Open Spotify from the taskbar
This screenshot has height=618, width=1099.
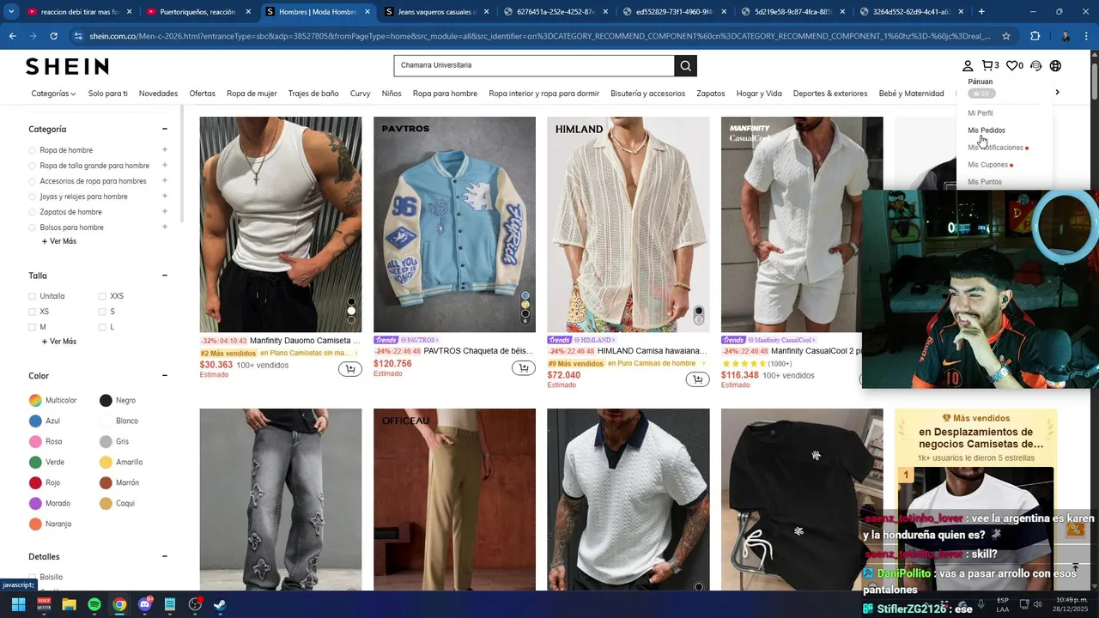tap(94, 604)
